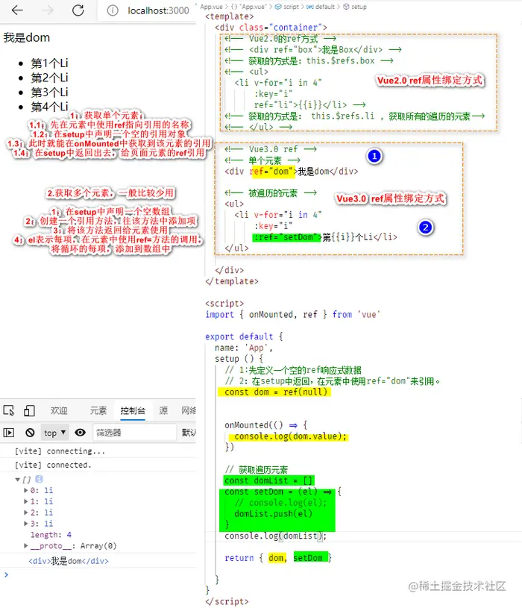The image size is (522, 608).
Task: Click the {} "App.vue" breadcrumb
Action: tap(249, 7)
